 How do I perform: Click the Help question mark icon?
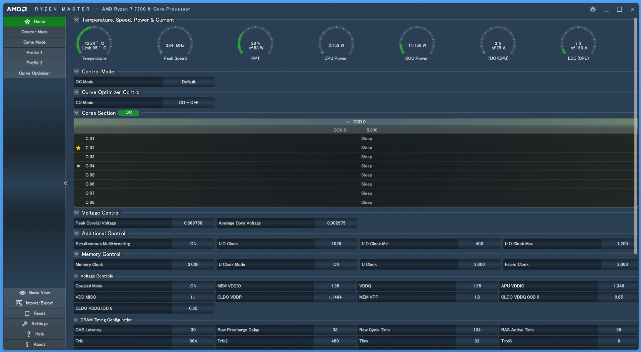point(29,334)
